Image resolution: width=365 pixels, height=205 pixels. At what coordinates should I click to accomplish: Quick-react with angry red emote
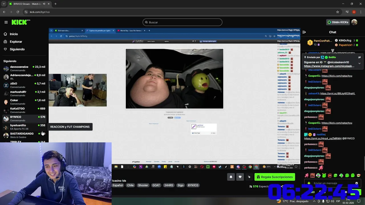pos(330,175)
